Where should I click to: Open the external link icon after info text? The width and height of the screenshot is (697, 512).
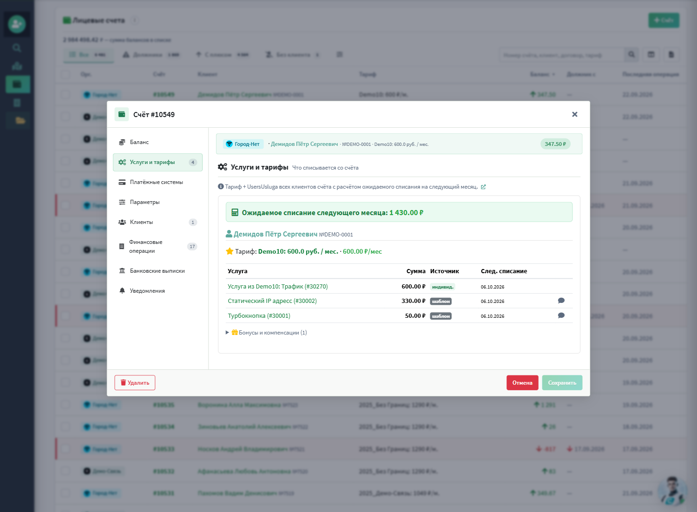483,187
